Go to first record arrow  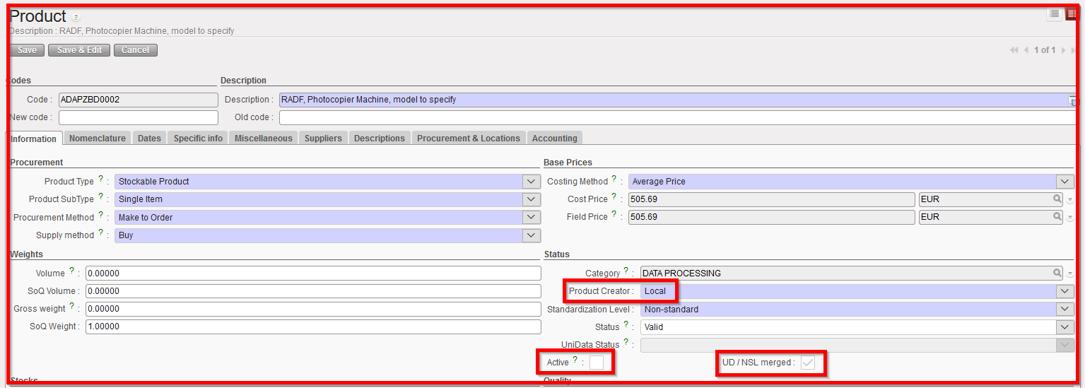point(1014,50)
